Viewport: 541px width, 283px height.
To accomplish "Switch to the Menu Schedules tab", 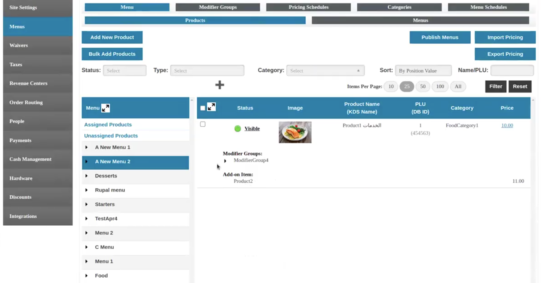I will pos(488,7).
